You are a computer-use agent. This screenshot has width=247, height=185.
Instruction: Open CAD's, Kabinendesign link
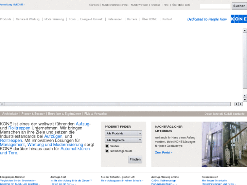coord(164,181)
